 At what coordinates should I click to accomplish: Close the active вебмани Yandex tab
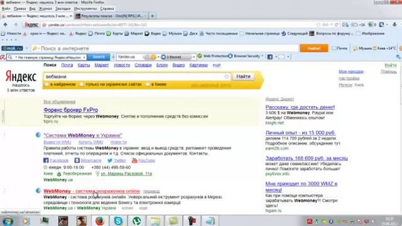pos(71,16)
